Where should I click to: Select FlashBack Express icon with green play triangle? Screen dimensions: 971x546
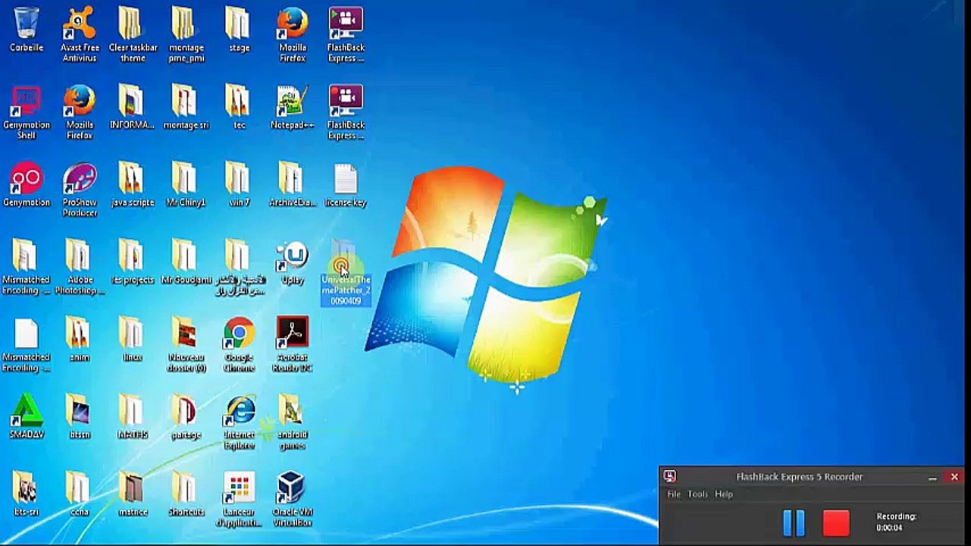[346, 34]
